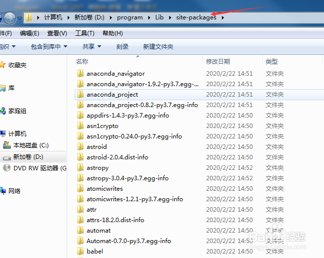Select 本地磁盘 (C:) in the navigation pane
Screen dimensions: 324x258
pyautogui.click(x=31, y=145)
